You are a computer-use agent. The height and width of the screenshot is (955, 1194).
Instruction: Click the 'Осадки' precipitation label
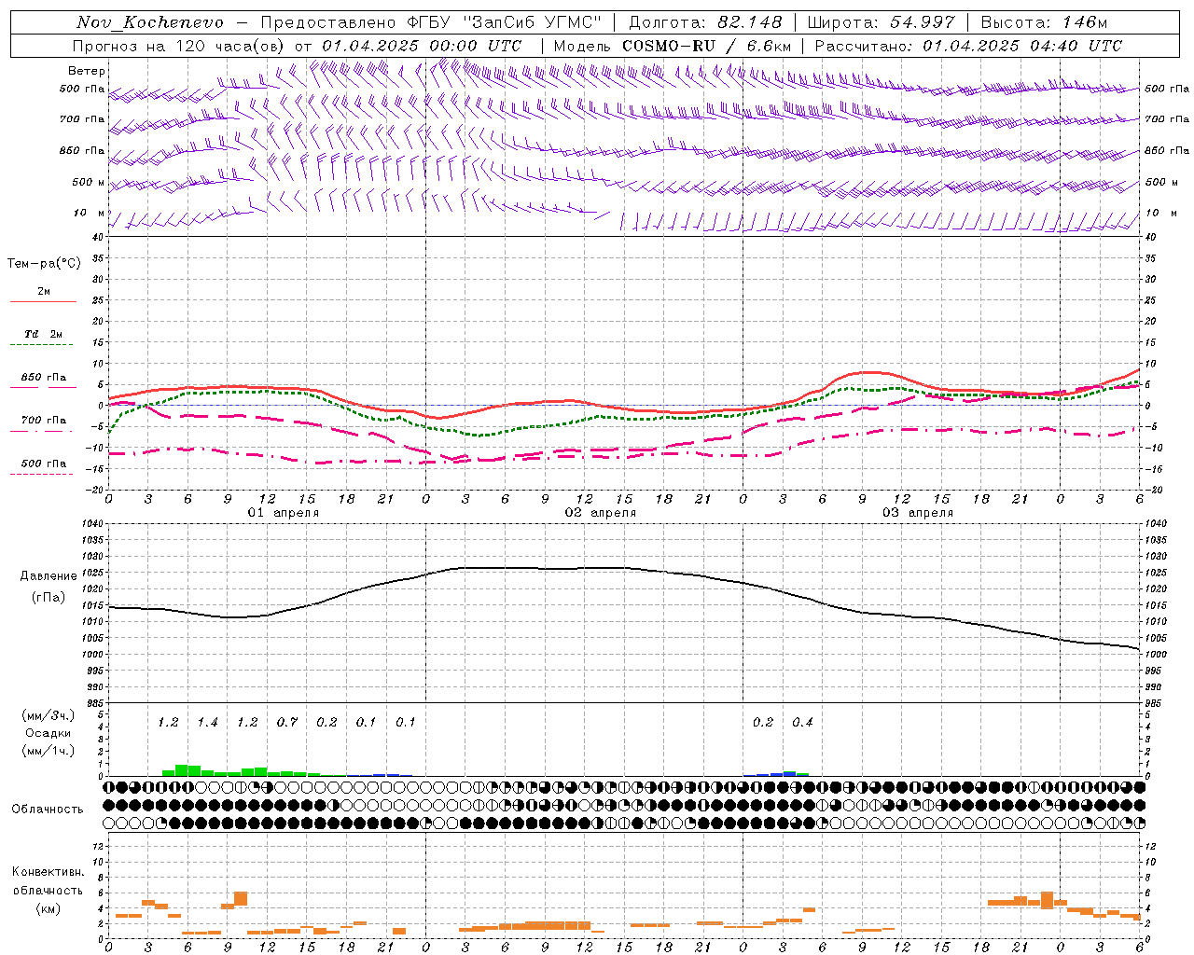[x=48, y=733]
